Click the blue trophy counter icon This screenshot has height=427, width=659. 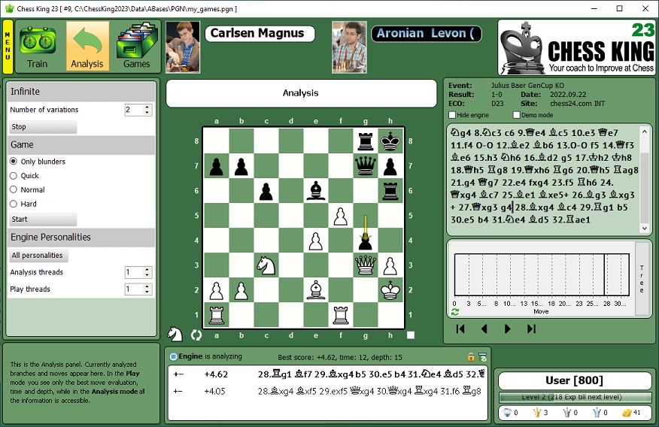click(597, 413)
